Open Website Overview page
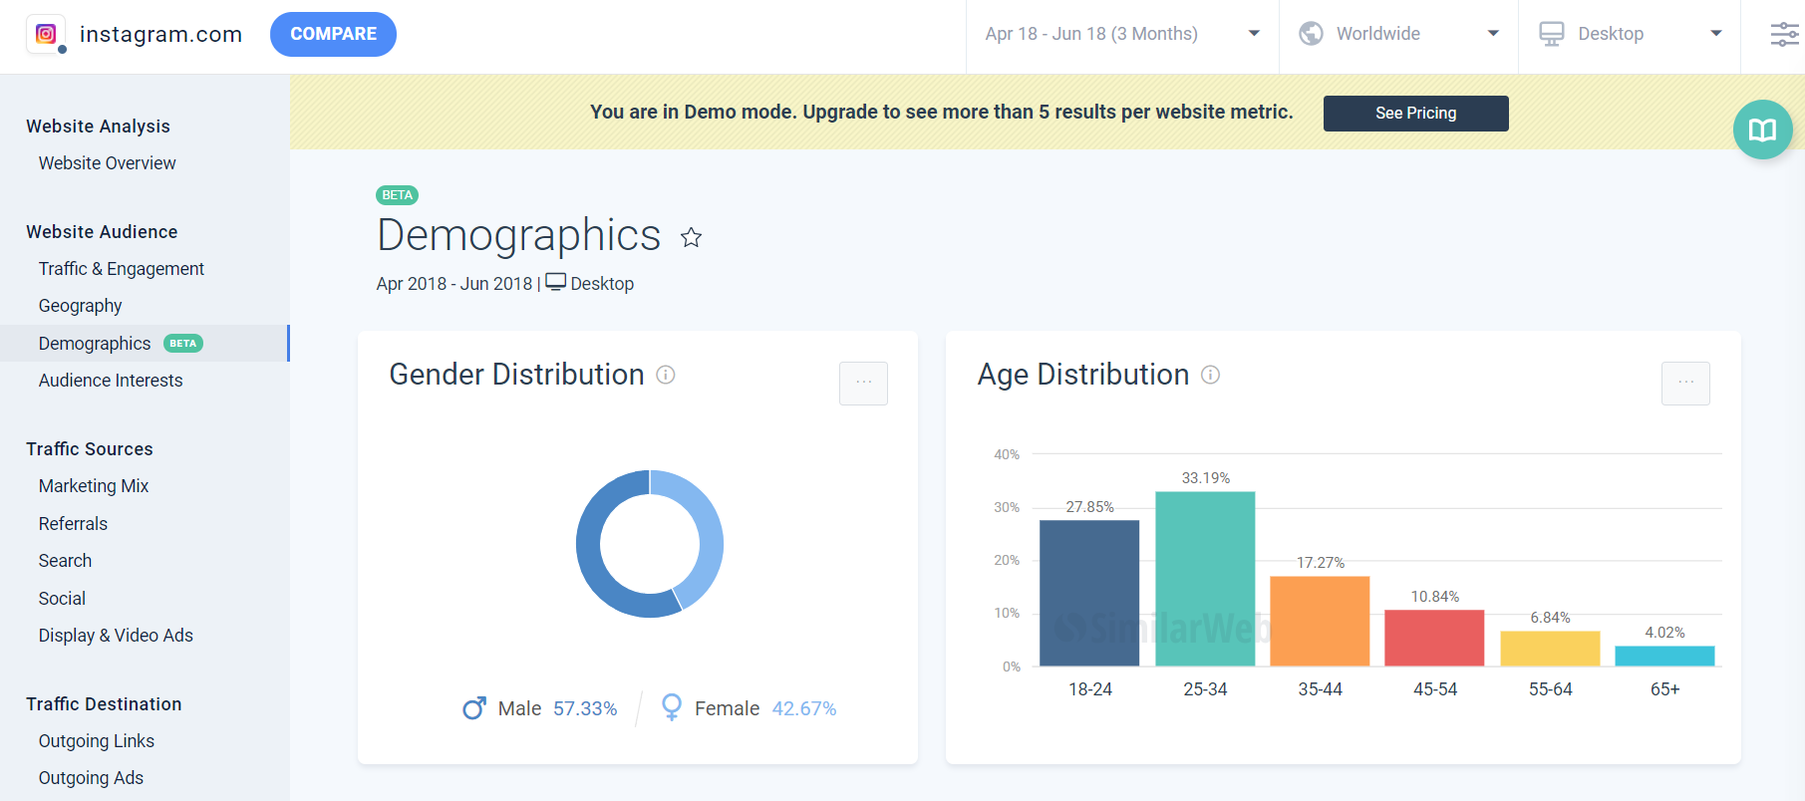This screenshot has width=1805, height=801. (x=107, y=163)
